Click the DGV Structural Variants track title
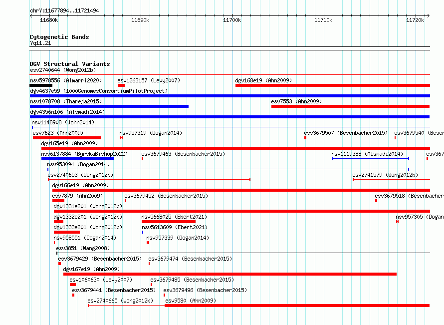This screenshot has height=325, width=444. tap(70, 64)
